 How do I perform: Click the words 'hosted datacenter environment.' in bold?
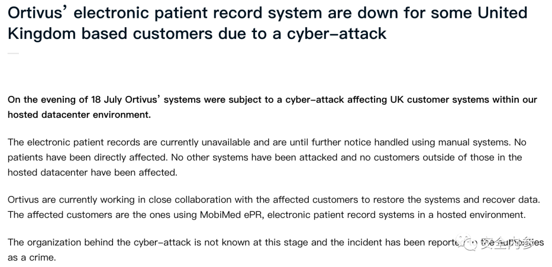pyautogui.click(x=79, y=115)
